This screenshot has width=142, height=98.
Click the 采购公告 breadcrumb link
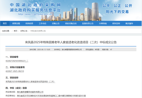[24, 31]
